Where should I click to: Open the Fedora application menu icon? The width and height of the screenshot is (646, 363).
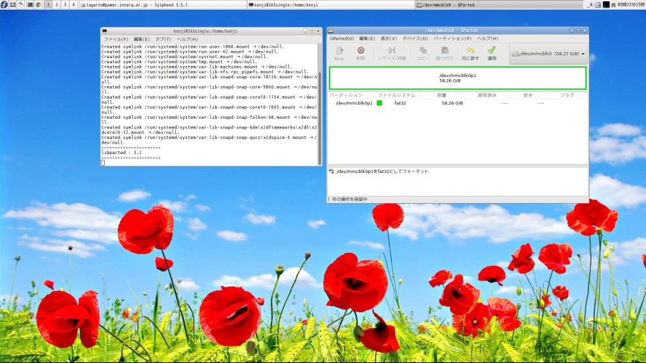click(4, 5)
